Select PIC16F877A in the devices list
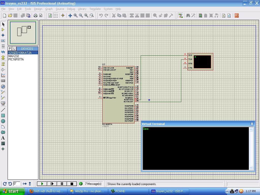Image resolution: width=260 pixels, height=195 pixels. (x=16, y=59)
